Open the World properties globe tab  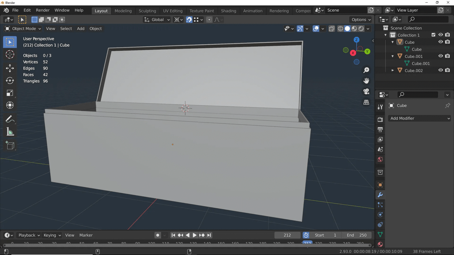point(380,159)
